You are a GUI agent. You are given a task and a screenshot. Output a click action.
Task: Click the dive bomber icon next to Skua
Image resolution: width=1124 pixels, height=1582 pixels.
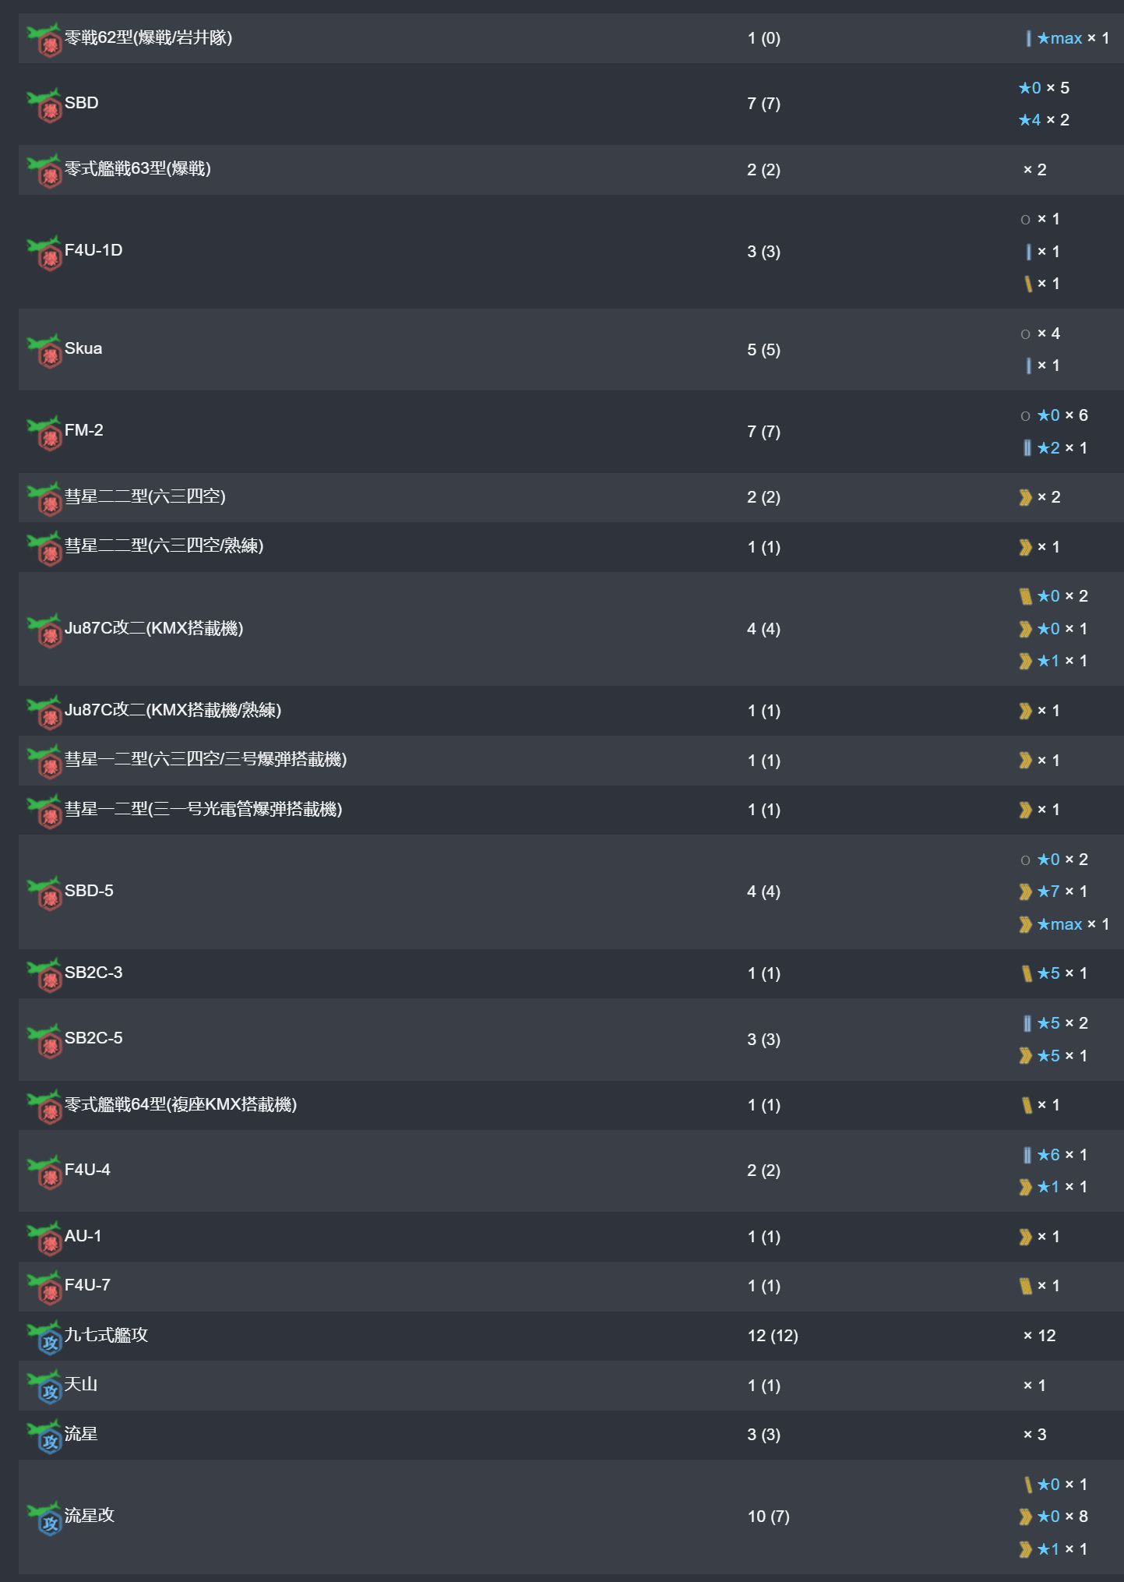(x=44, y=351)
